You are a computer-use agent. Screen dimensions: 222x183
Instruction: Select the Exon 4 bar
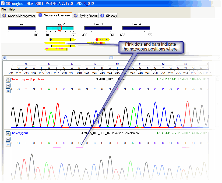(136, 28)
